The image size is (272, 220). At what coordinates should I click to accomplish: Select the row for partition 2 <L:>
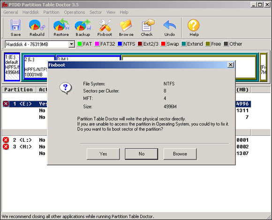click(25, 140)
